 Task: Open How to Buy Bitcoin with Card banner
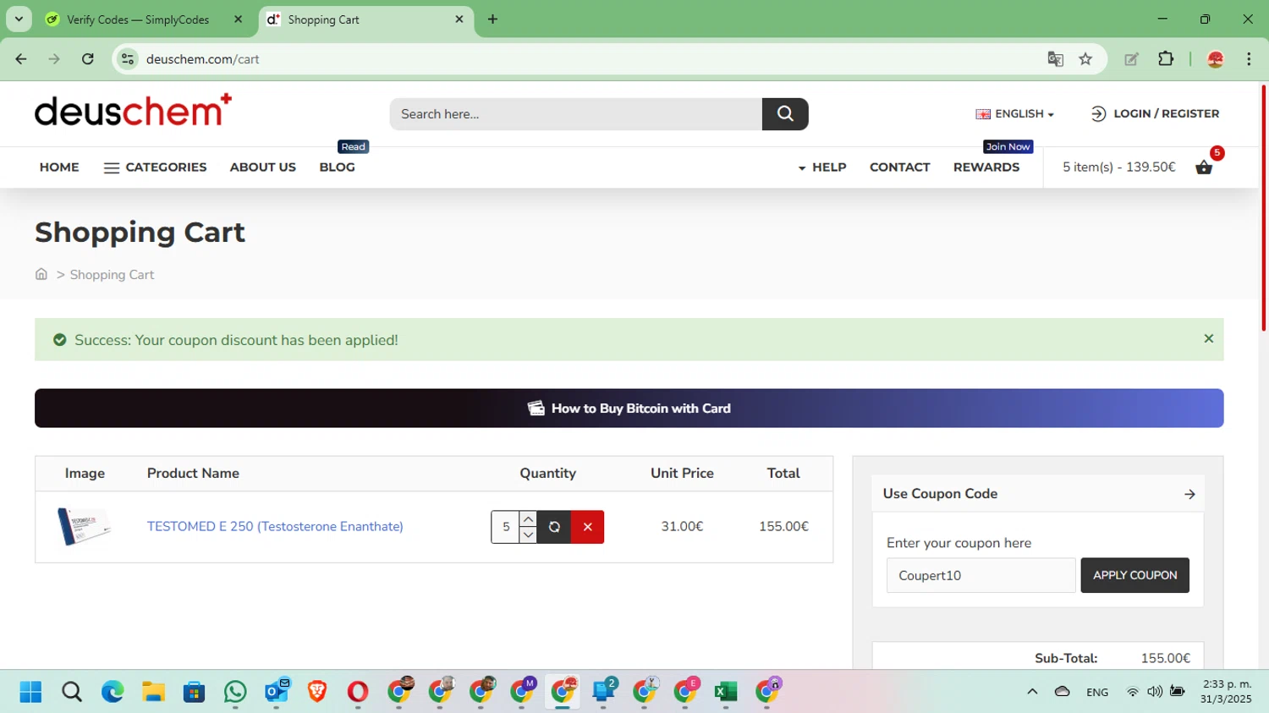coord(629,408)
